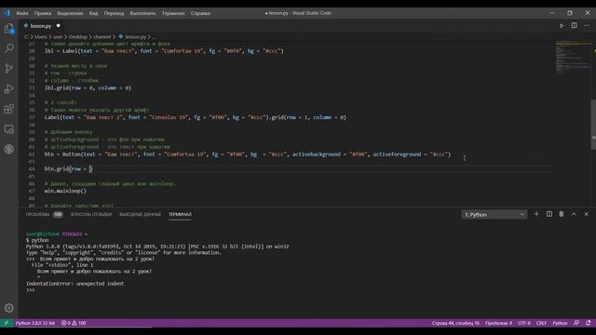Kill the terminal with trash icon
Viewport: 596px width, 335px height.
562,214
